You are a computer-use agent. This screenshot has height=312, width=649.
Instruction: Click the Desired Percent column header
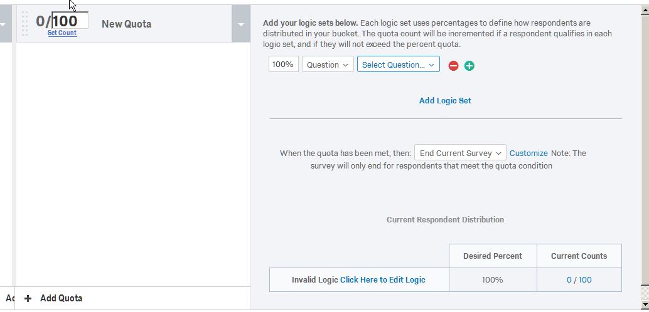coord(492,256)
